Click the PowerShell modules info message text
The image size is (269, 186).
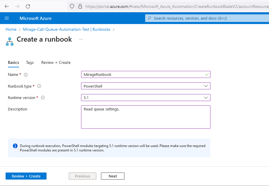112,148
